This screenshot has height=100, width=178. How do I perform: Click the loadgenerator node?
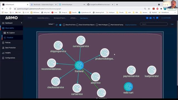pos(152,70)
